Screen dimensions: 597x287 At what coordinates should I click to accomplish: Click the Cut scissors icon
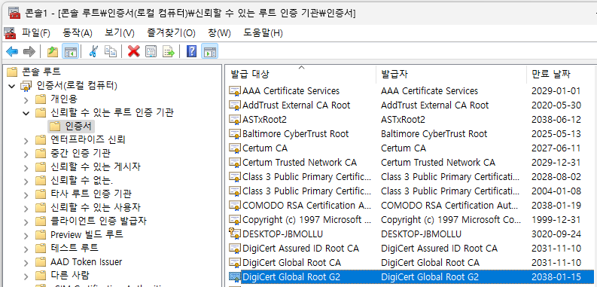(x=93, y=51)
